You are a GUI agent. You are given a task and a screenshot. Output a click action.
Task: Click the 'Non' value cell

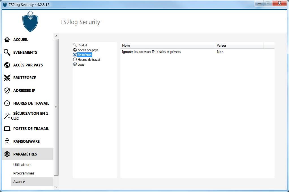pos(220,52)
